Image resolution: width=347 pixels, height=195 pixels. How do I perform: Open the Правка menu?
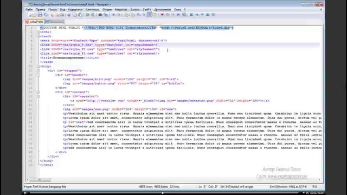41,10
